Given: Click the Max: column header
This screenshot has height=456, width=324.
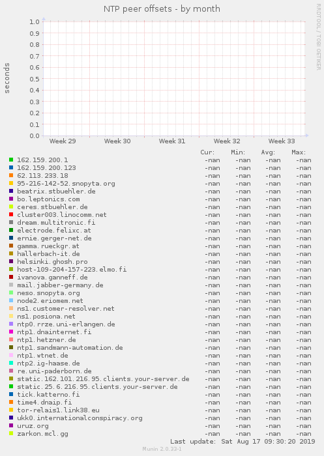Looking at the screenshot, I should pos(299,152).
